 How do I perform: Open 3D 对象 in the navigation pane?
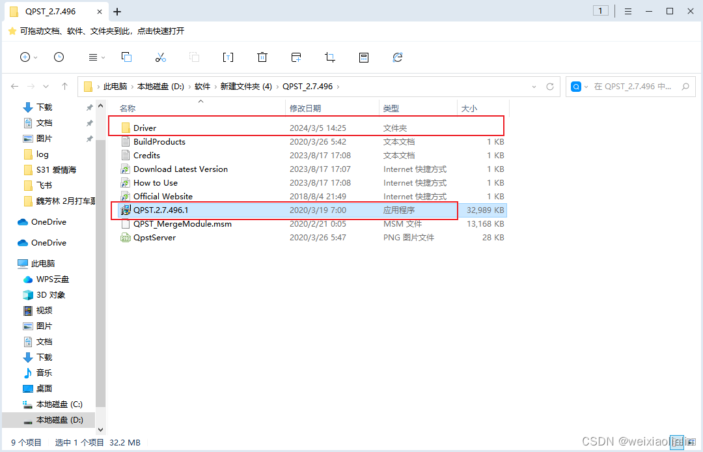(51, 294)
